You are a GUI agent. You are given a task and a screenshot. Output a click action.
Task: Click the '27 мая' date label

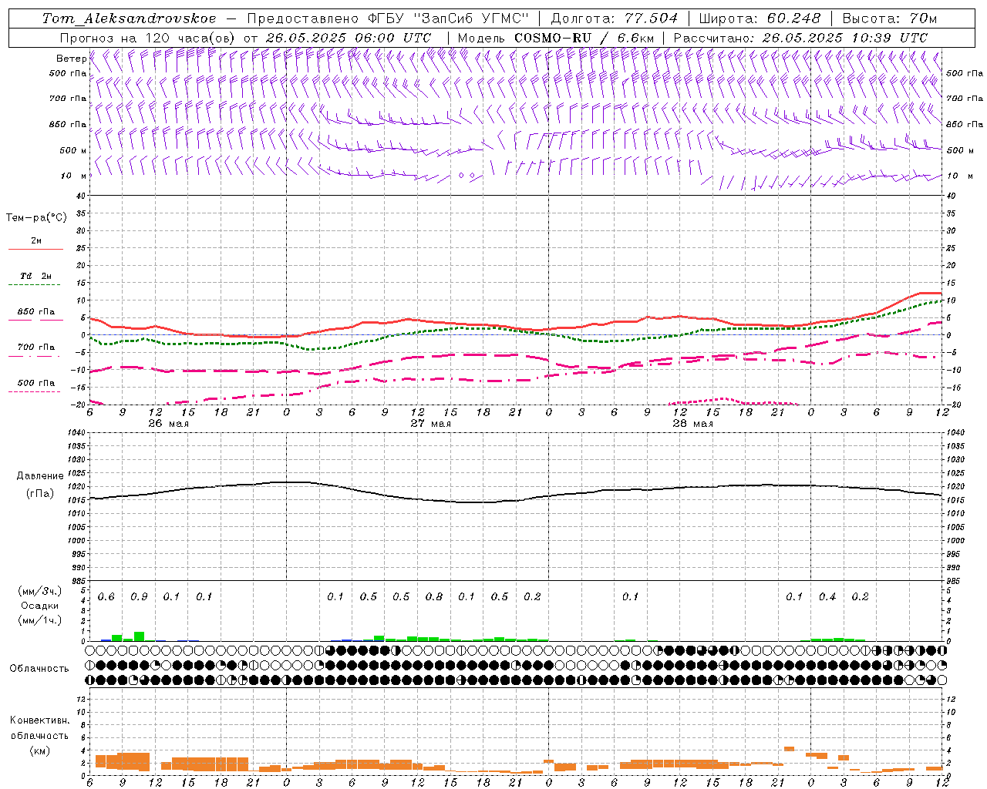(x=430, y=424)
